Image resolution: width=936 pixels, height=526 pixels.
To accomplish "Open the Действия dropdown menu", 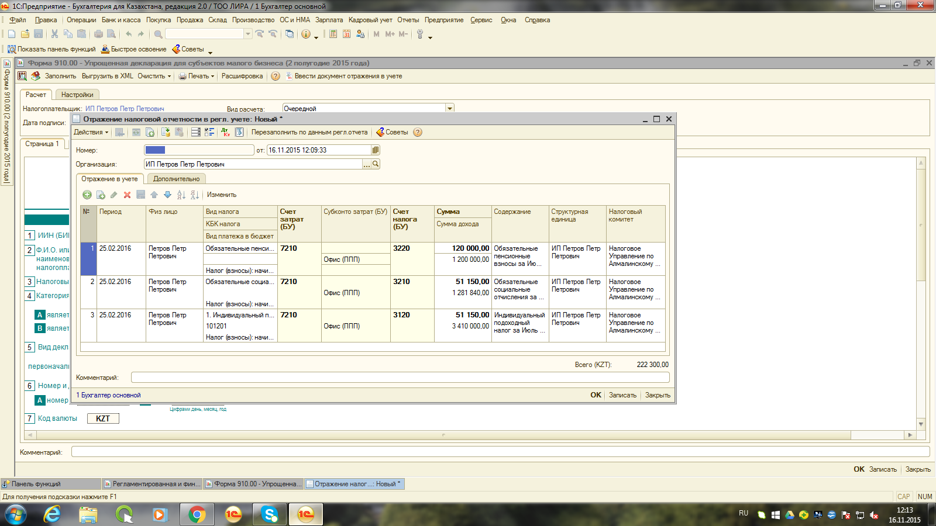I will point(91,132).
